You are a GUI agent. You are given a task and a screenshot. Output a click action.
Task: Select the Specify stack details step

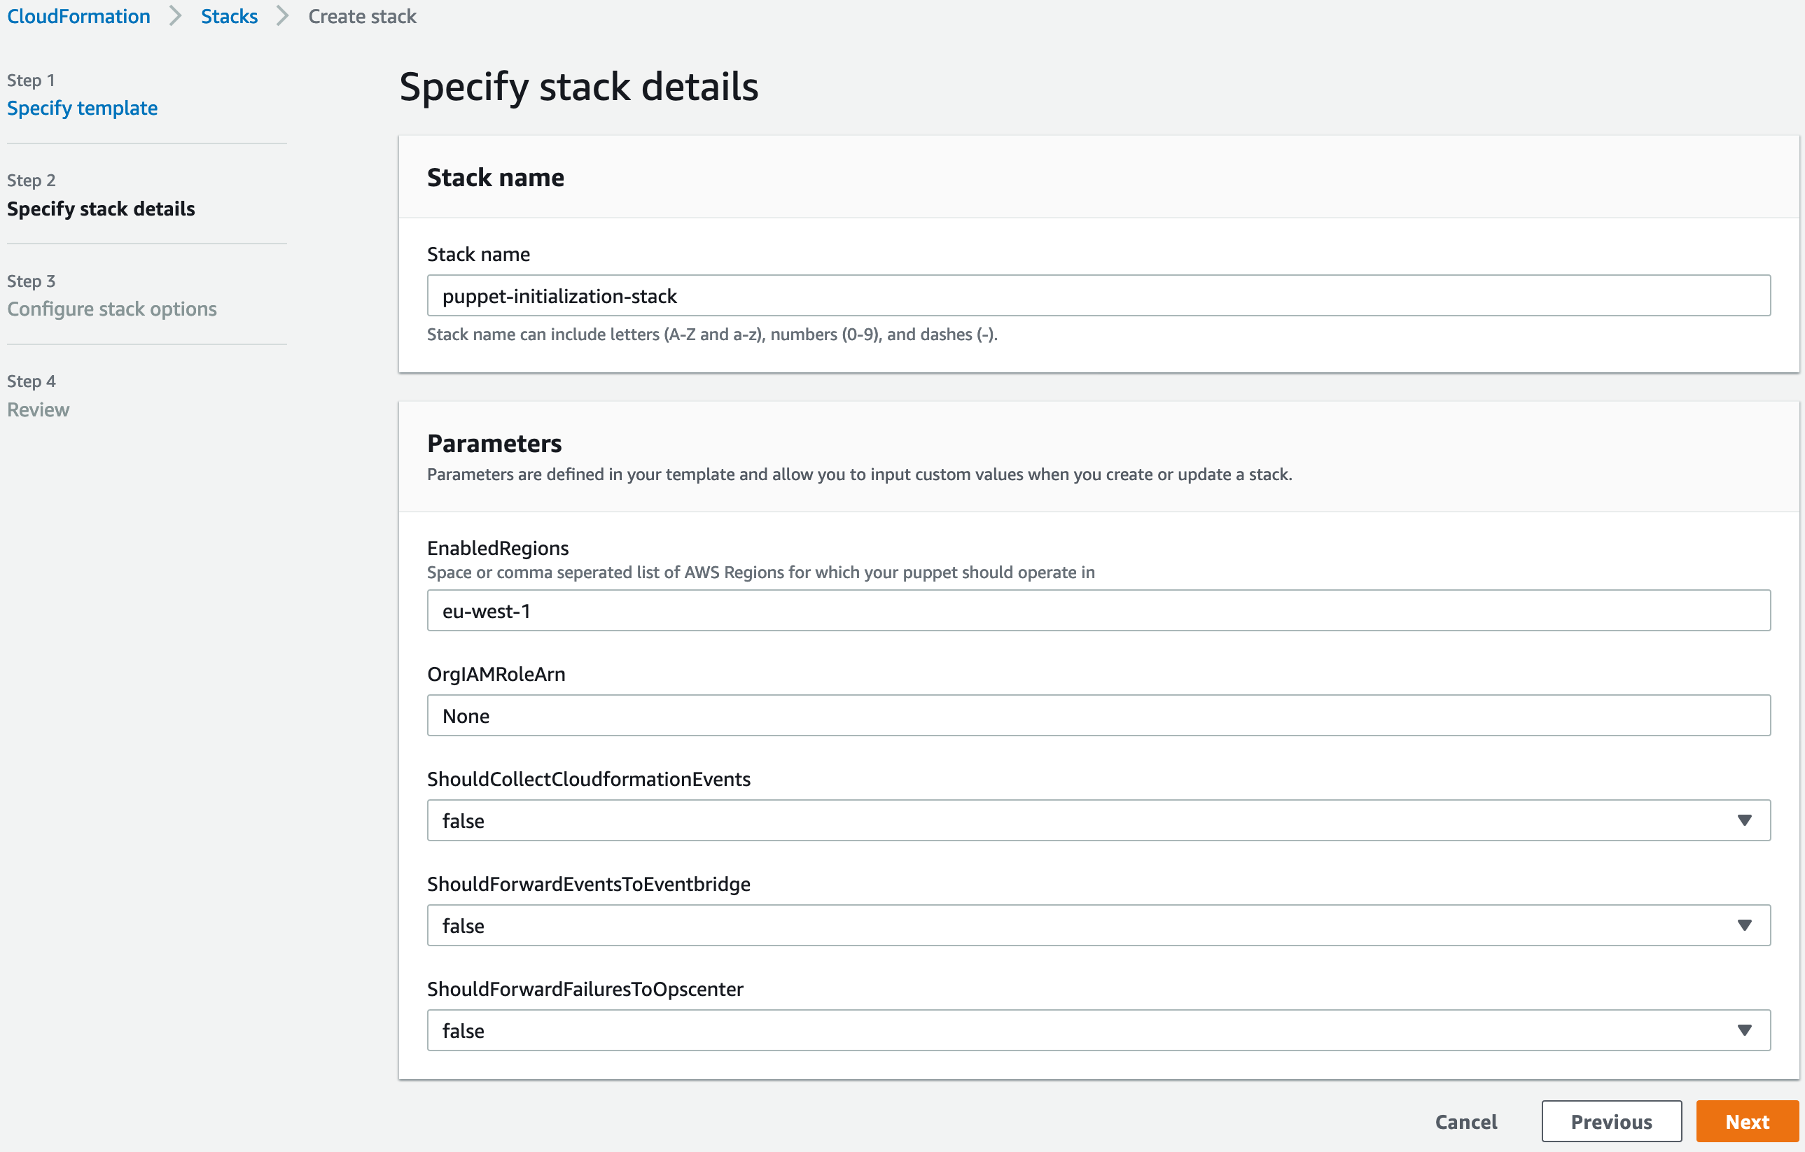click(x=102, y=209)
